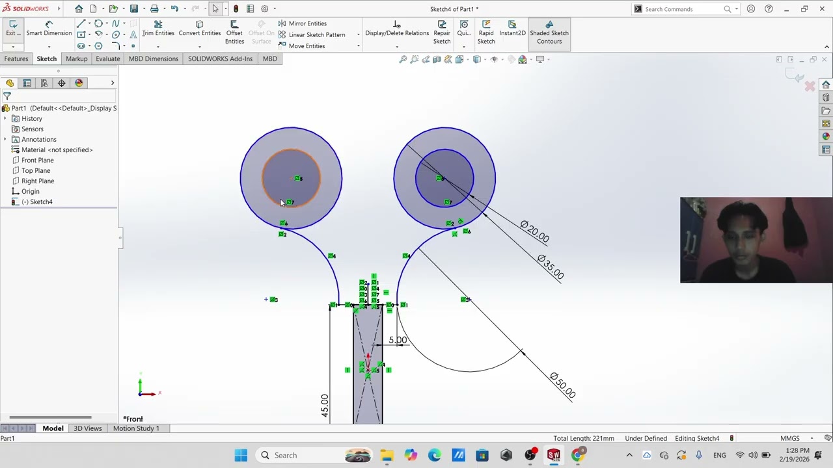This screenshot has width=833, height=468.
Task: Click the Section View icon
Action: click(x=437, y=59)
